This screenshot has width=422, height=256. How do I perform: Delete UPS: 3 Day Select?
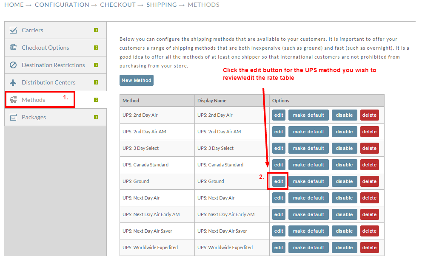(x=369, y=148)
